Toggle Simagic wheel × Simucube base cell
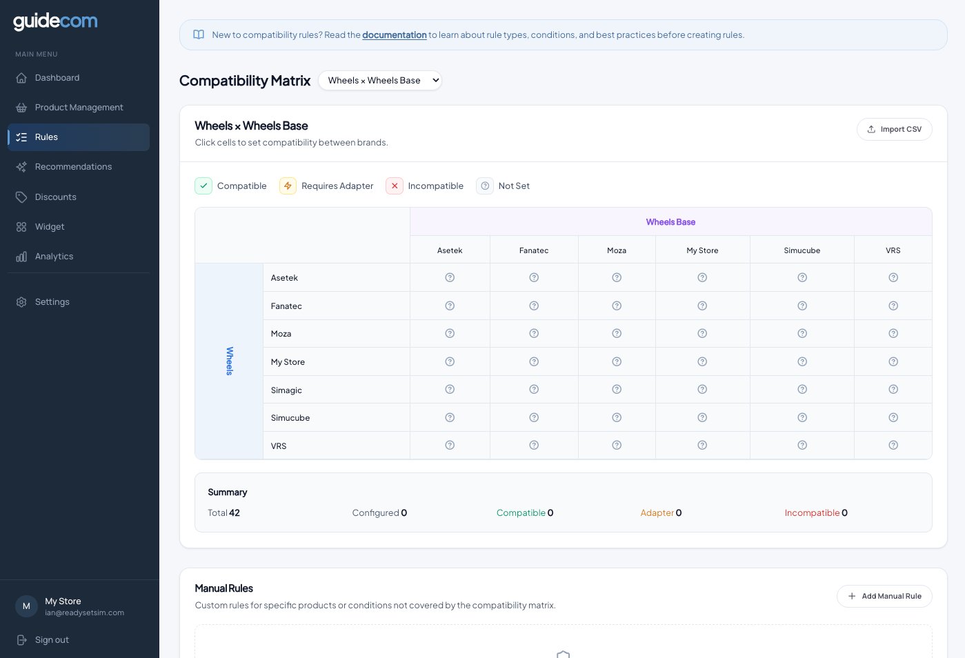Image resolution: width=965 pixels, height=658 pixels. pos(802,390)
